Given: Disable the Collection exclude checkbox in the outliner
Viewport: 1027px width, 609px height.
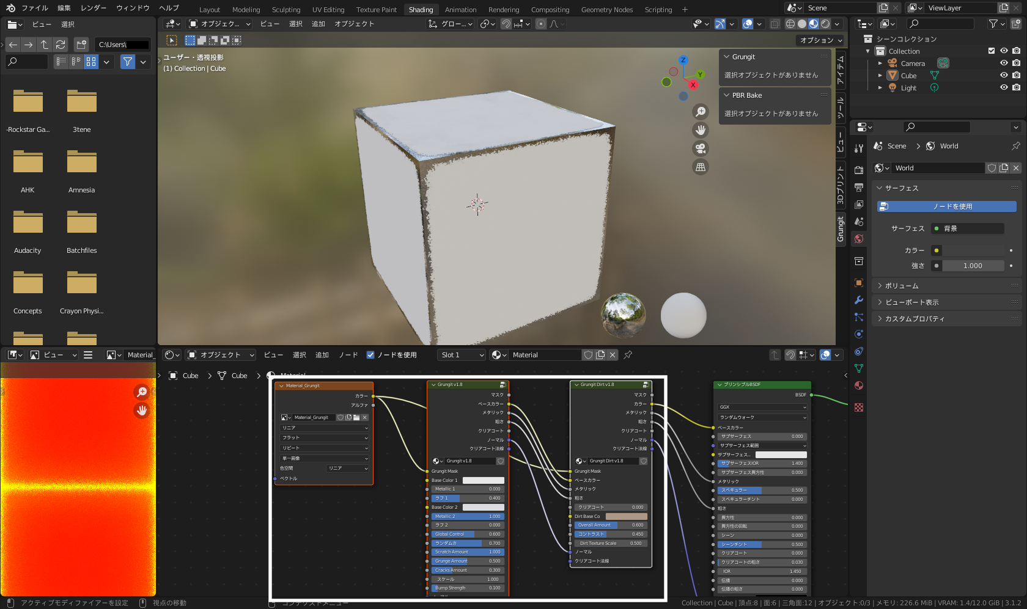Looking at the screenshot, I should coord(992,51).
